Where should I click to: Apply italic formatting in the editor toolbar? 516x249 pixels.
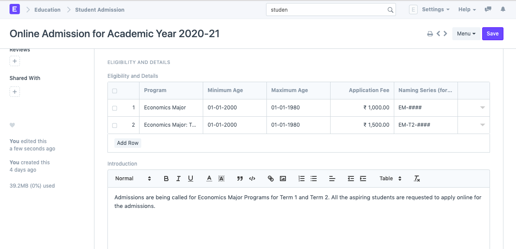(x=178, y=178)
